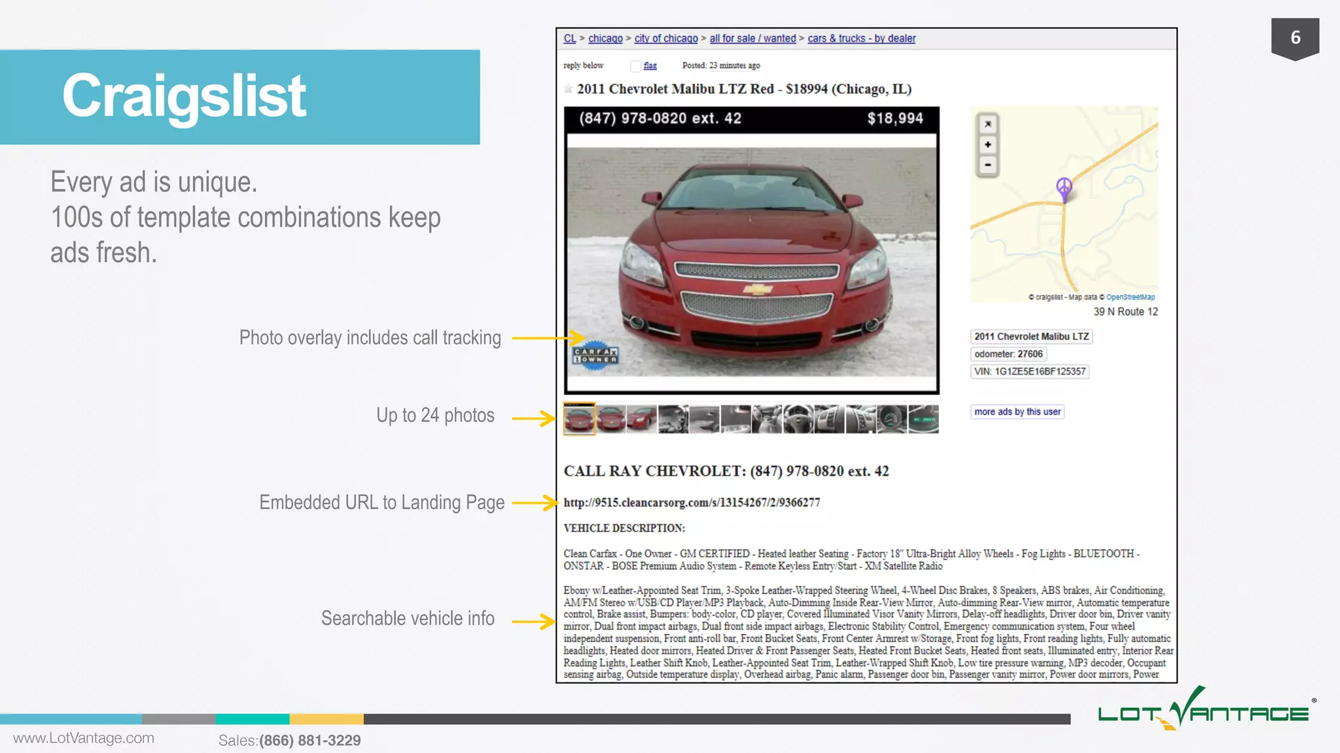This screenshot has height=753, width=1340.
Task: Zoom in on the map
Action: tap(987, 144)
